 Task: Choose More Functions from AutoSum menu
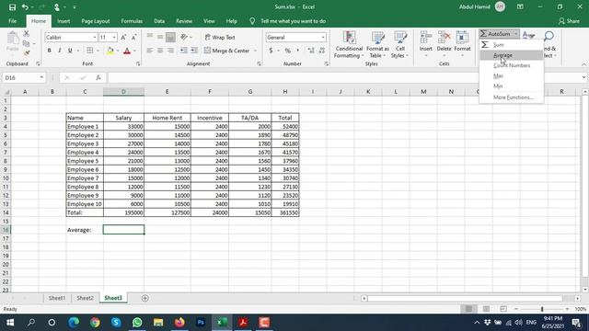pyautogui.click(x=512, y=97)
